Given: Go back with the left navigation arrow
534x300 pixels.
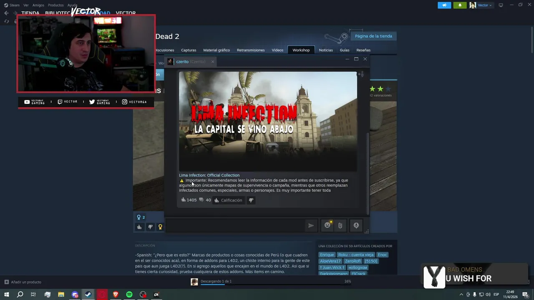Looking at the screenshot, I should tap(6, 13).
